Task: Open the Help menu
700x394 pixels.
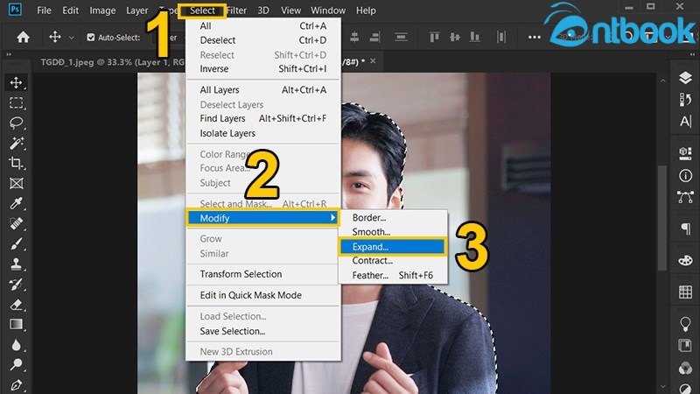Action: click(x=366, y=11)
